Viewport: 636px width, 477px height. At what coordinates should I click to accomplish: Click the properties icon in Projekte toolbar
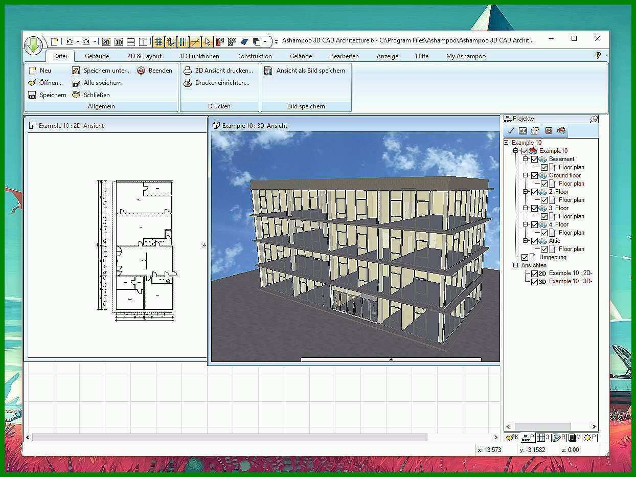pos(535,131)
